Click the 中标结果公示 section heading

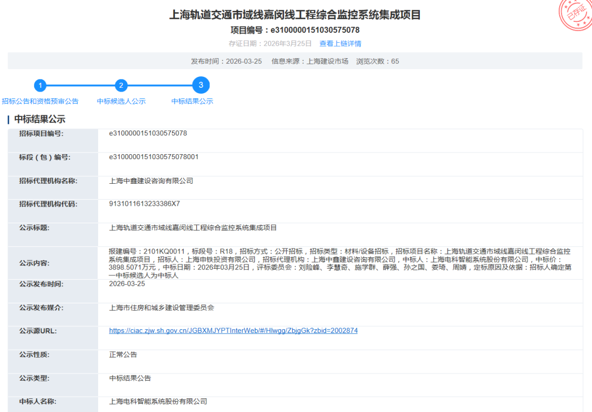pyautogui.click(x=39, y=120)
